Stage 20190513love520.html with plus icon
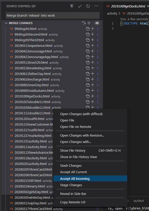Screen dimensions: 149x211 point(92,63)
